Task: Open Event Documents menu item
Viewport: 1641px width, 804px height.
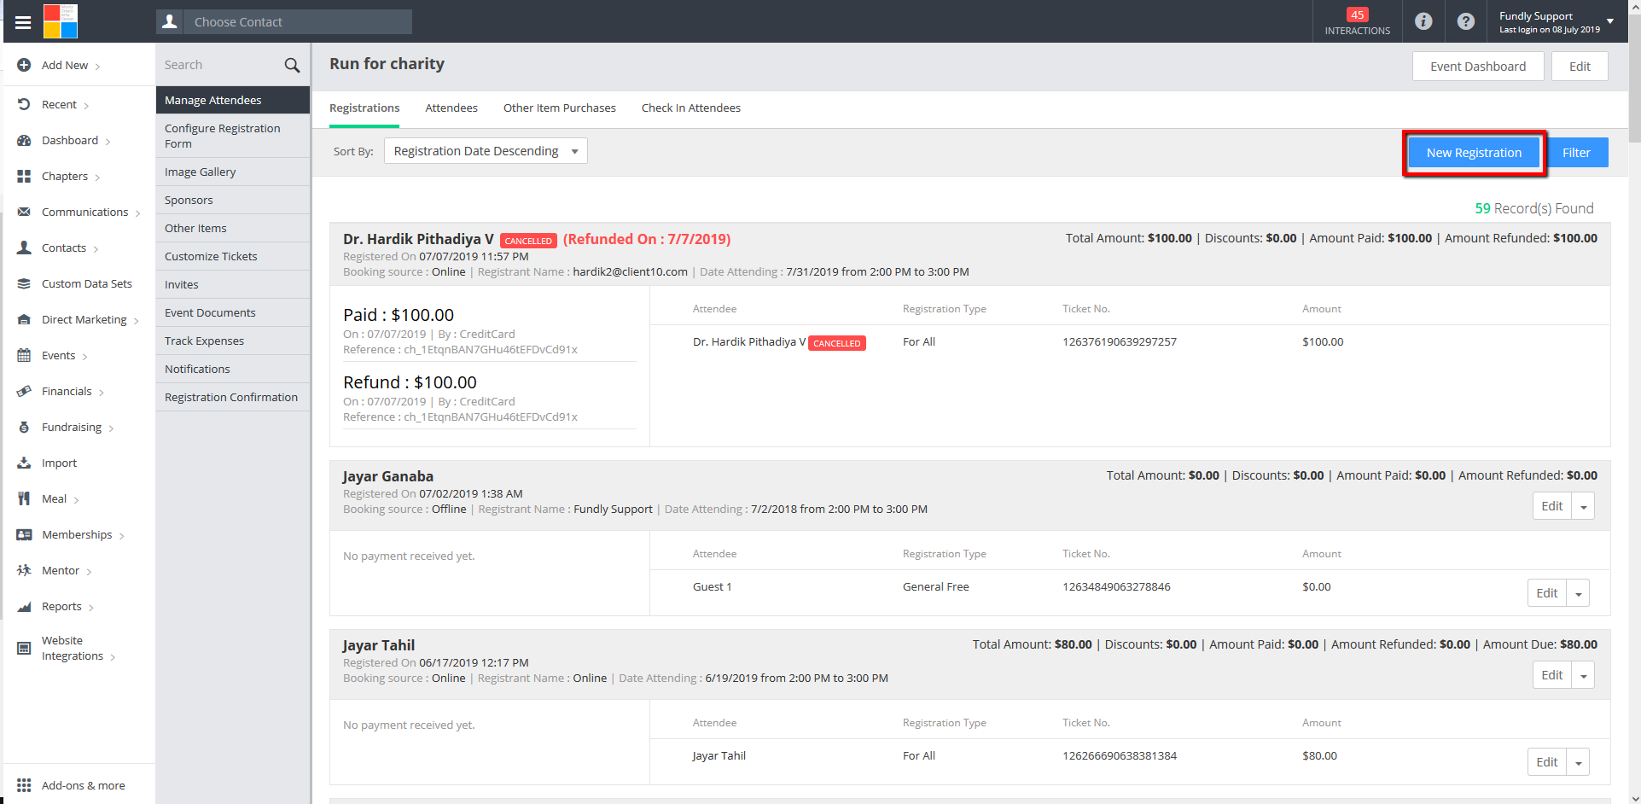Action: (233, 312)
